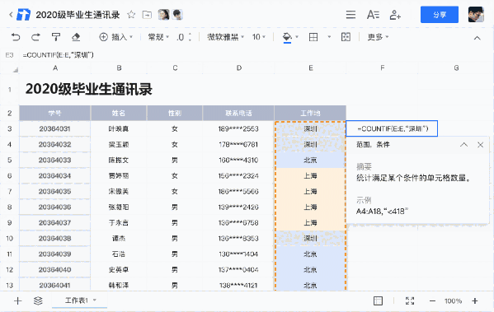Open the 微软雅黑 font dropdown
Image resolution: width=494 pixels, height=312 pixels.
(x=226, y=37)
